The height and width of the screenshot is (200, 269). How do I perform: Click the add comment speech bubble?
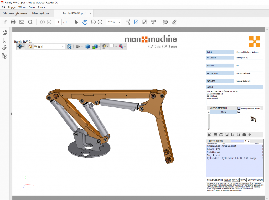[x=165, y=22]
